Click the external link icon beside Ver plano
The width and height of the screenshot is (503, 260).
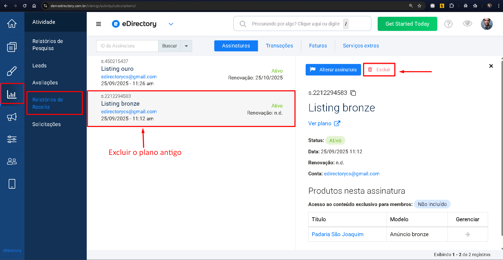coord(337,123)
